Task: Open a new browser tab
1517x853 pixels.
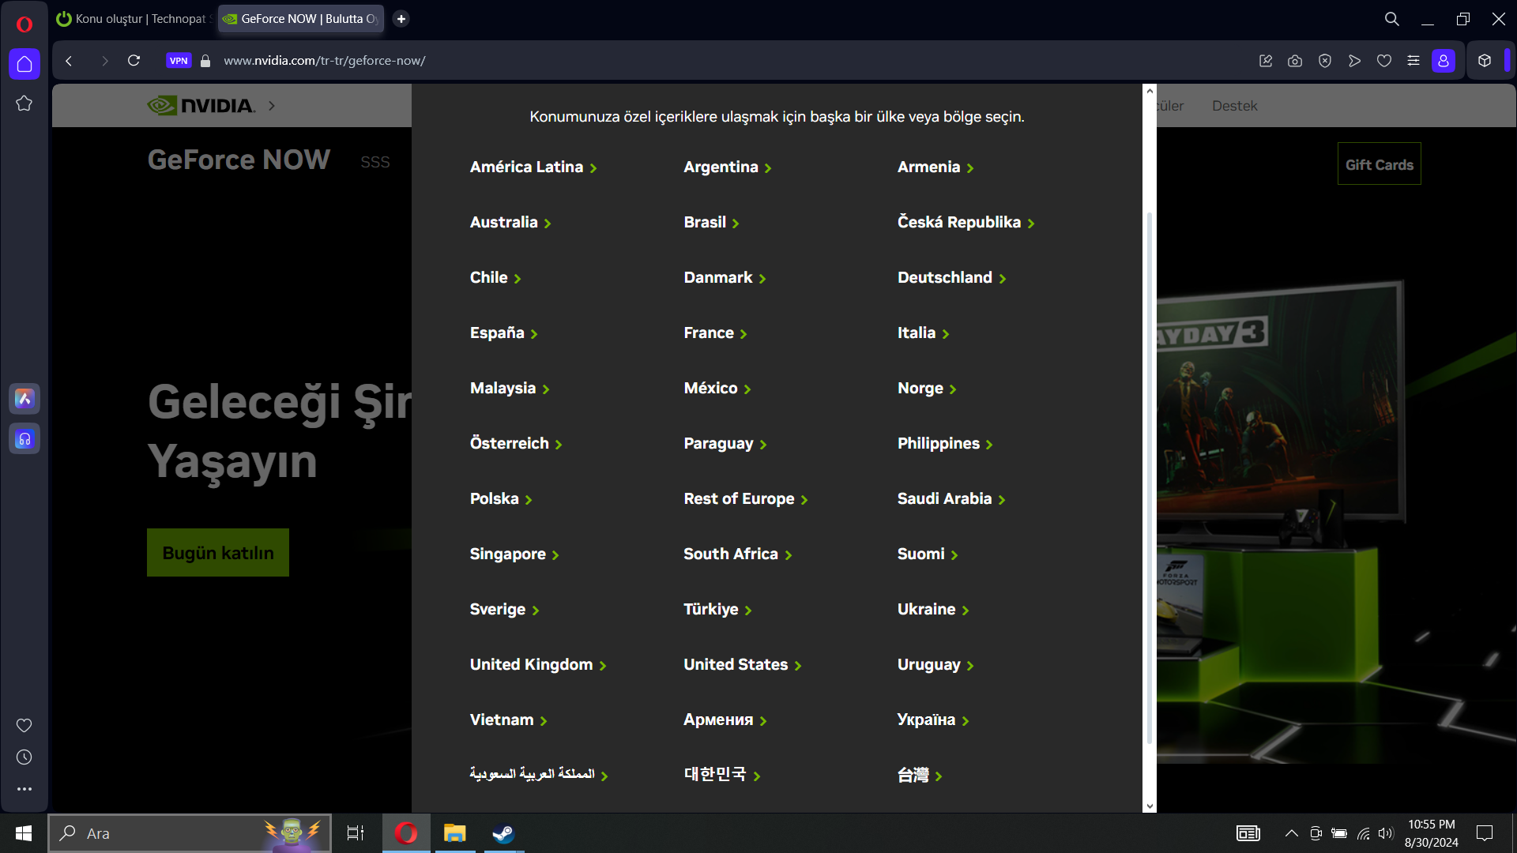Action: coord(401,19)
